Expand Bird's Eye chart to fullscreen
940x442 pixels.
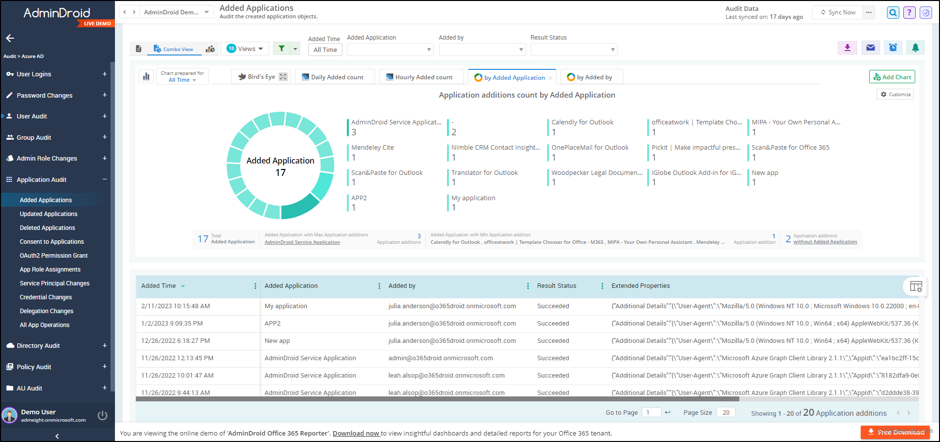click(x=283, y=77)
